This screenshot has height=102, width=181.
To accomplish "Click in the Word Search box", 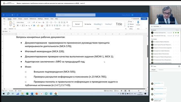I will click(x=76, y=15).
